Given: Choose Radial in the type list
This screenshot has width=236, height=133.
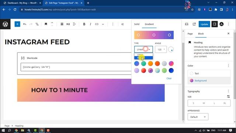Looking at the screenshot, I should click(143, 58).
